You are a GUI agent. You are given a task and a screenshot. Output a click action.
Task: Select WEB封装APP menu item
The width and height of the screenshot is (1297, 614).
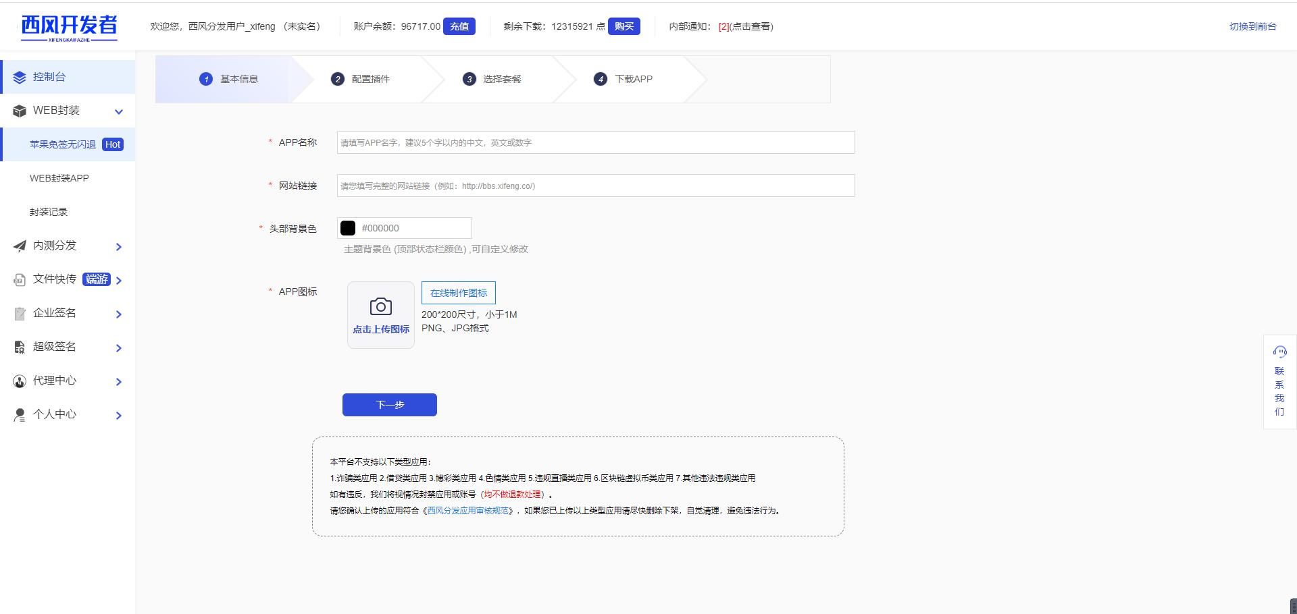(x=59, y=178)
